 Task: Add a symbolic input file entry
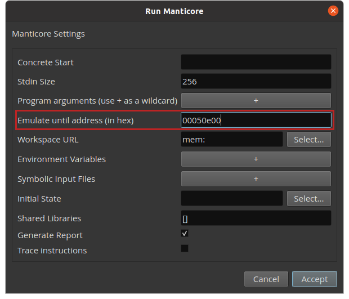click(x=256, y=178)
